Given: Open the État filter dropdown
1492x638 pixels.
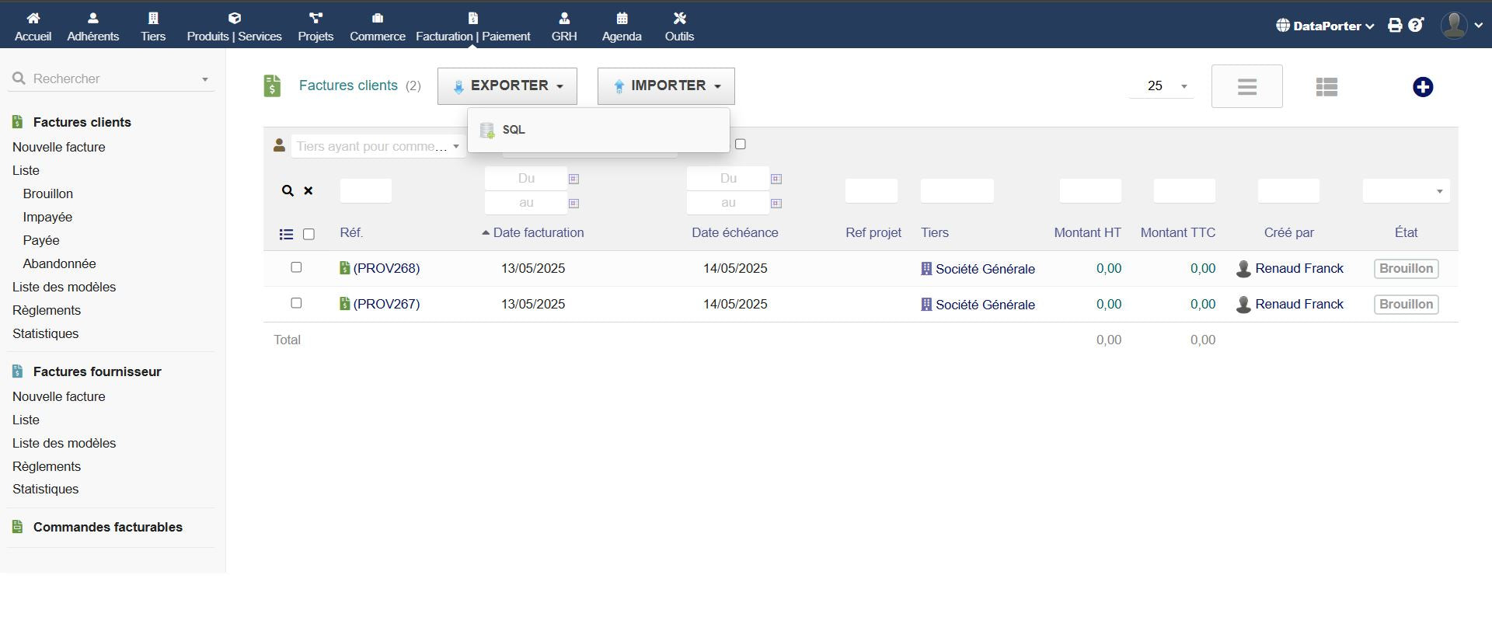Looking at the screenshot, I should click(x=1406, y=191).
